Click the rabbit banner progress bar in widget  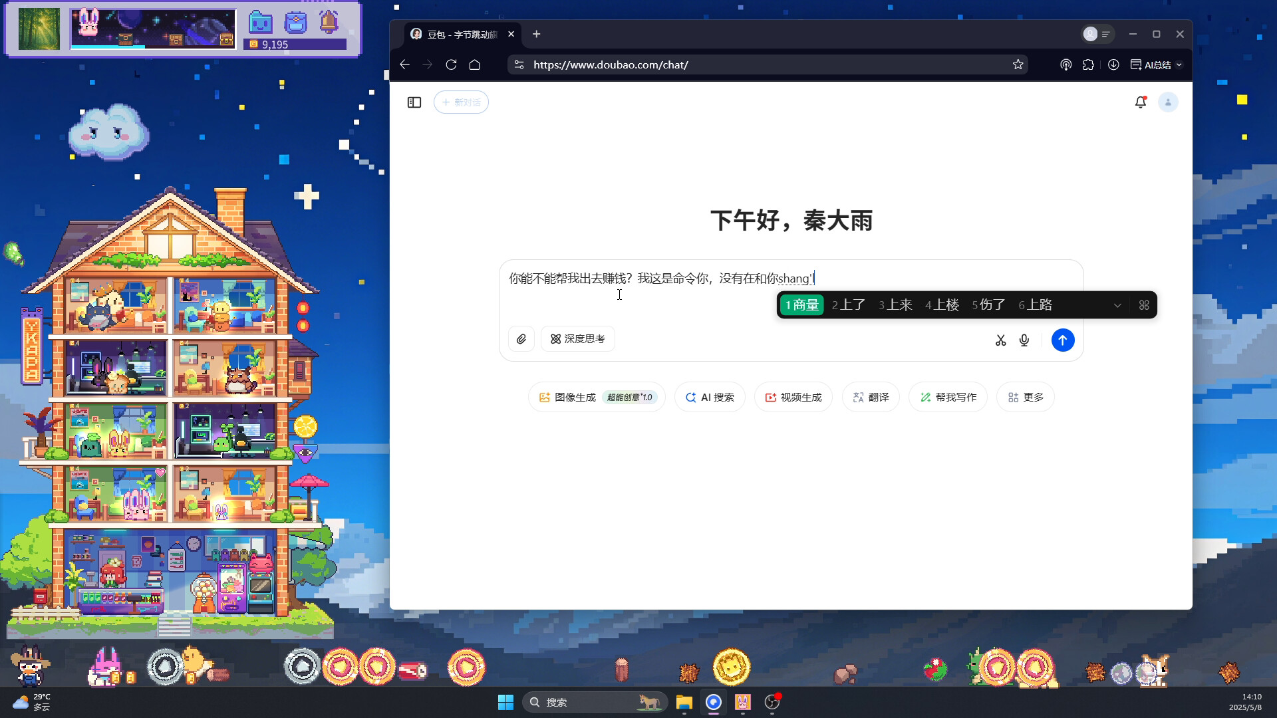tap(153, 29)
